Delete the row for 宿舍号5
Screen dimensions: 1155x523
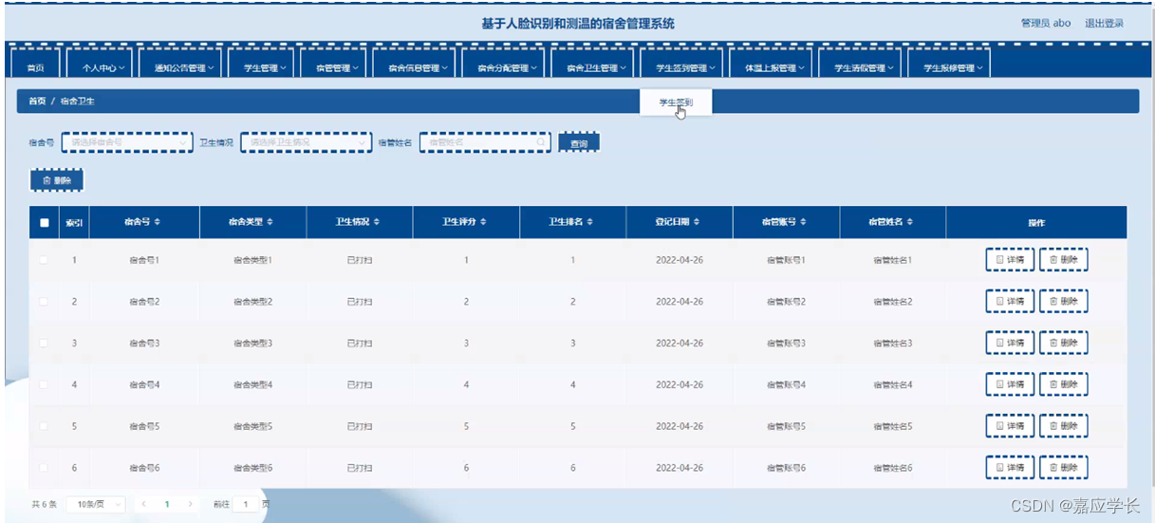pos(1063,426)
